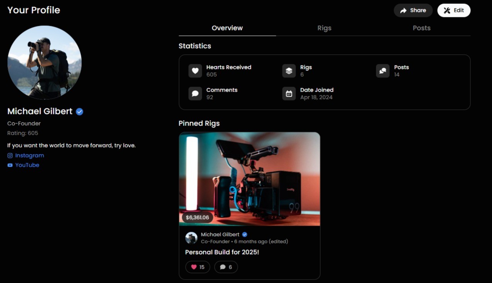
Task: Click the large profile photo
Action: [44, 62]
